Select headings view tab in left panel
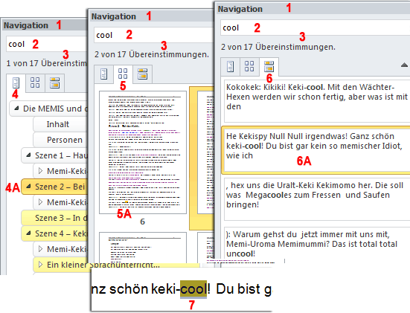The height and width of the screenshot is (313, 410). [16, 83]
